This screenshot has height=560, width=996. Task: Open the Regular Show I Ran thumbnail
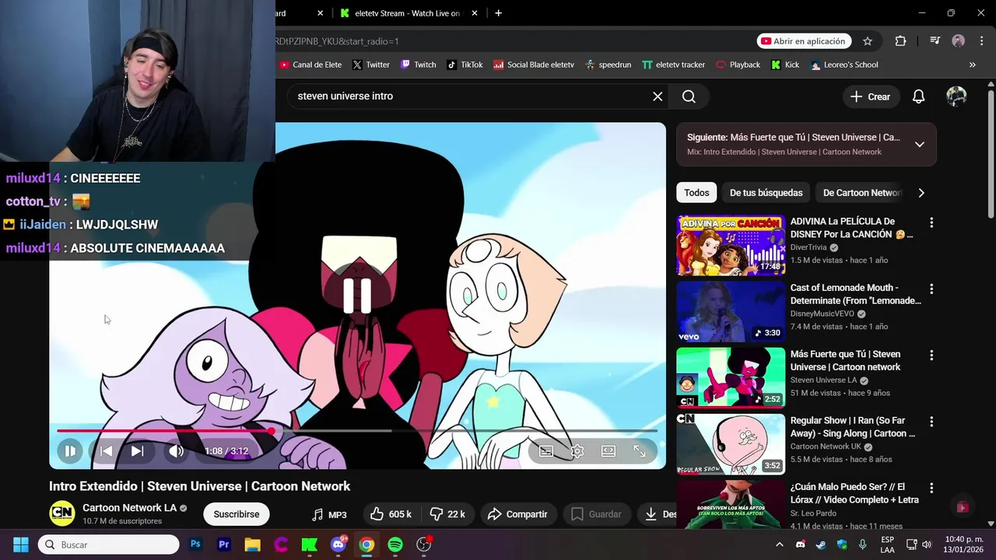coord(731,444)
